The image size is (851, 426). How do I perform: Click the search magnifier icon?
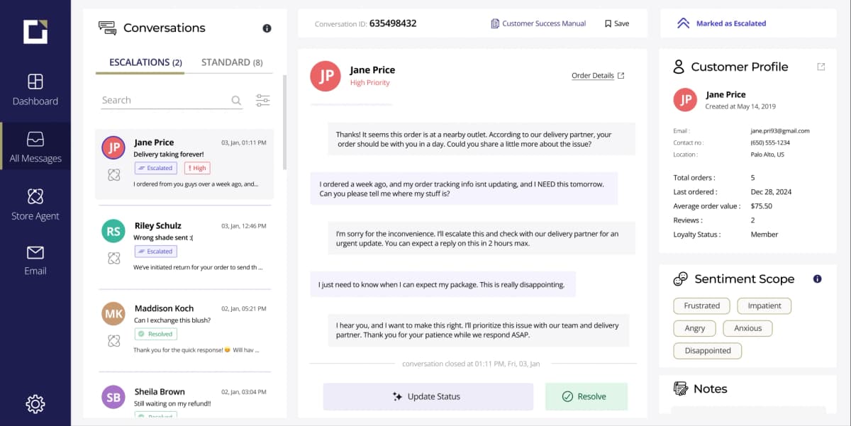(236, 101)
